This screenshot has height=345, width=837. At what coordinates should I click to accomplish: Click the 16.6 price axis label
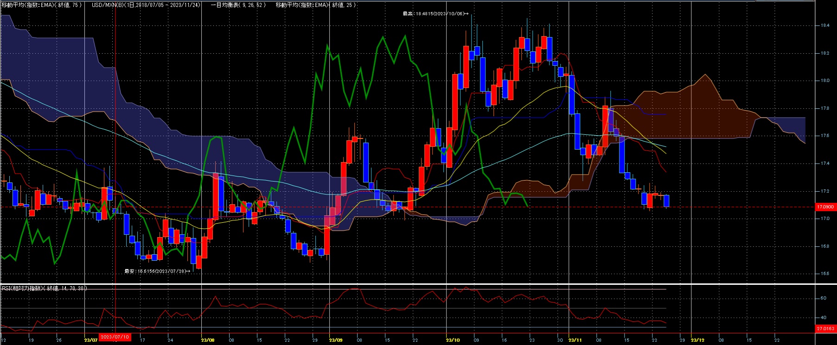tap(825, 274)
